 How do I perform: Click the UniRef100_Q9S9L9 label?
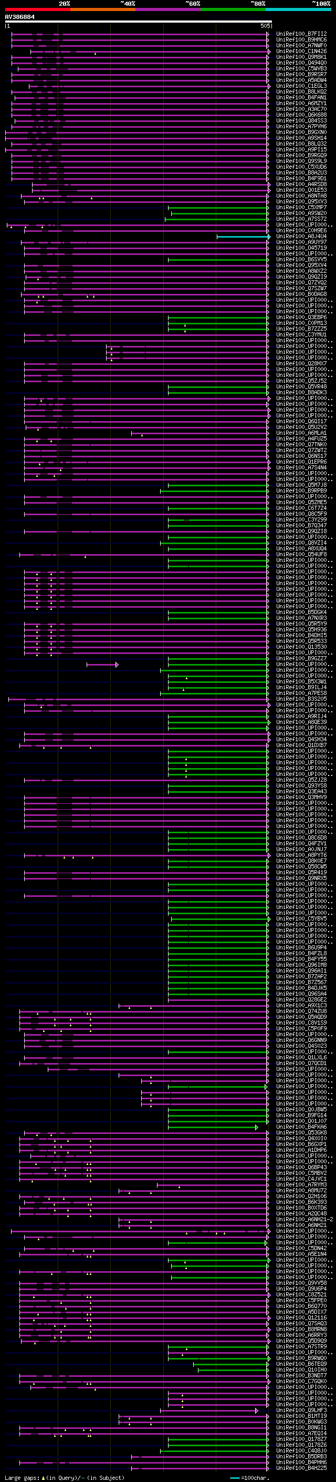click(x=301, y=161)
